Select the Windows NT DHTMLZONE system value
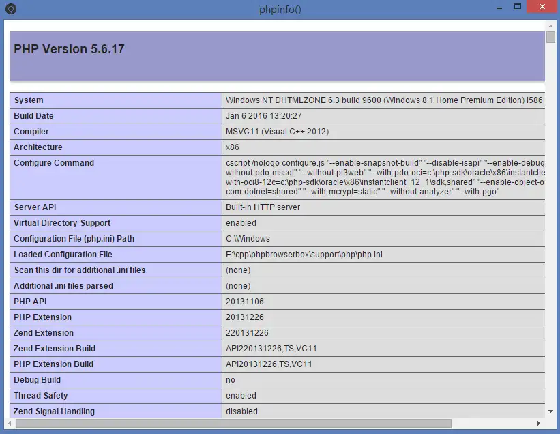 (x=384, y=100)
